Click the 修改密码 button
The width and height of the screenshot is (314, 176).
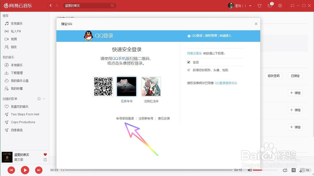pos(273,76)
